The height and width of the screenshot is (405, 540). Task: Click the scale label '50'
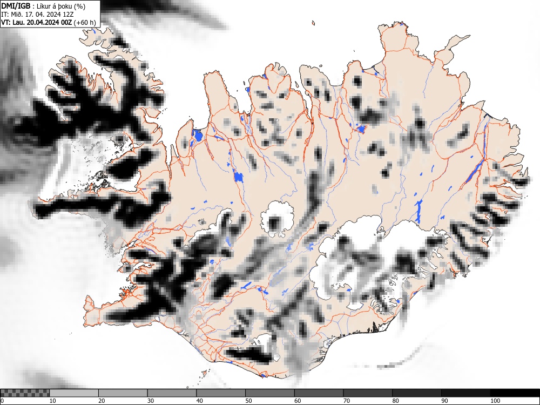pos(248,401)
